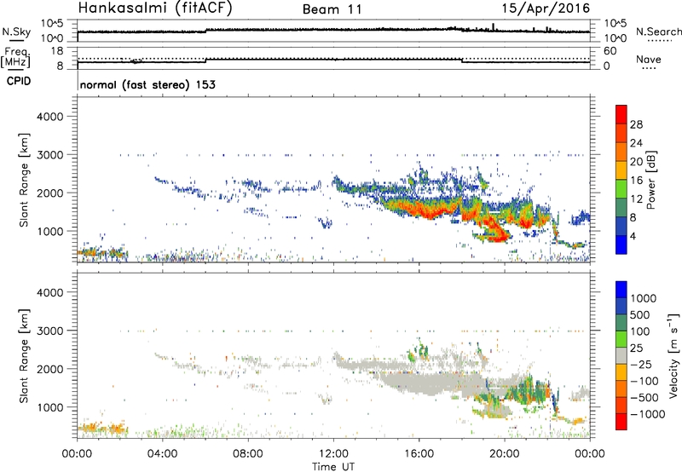Click the 'Time UT' axis label
Screen dimensions: 682x472
tap(333, 466)
